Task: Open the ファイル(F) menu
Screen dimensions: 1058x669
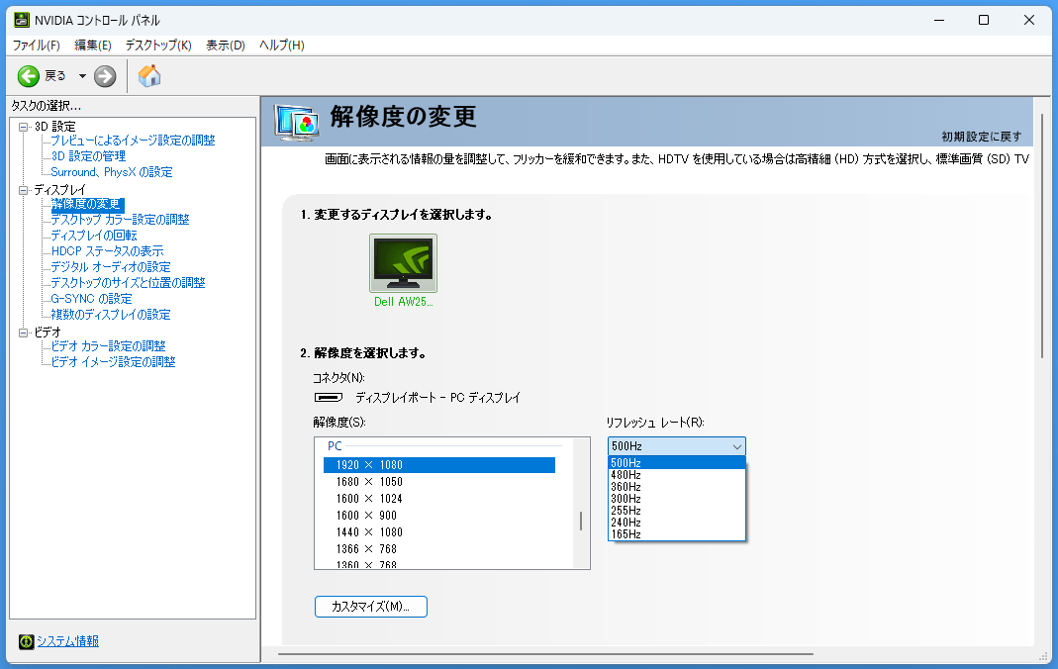Action: [37, 46]
